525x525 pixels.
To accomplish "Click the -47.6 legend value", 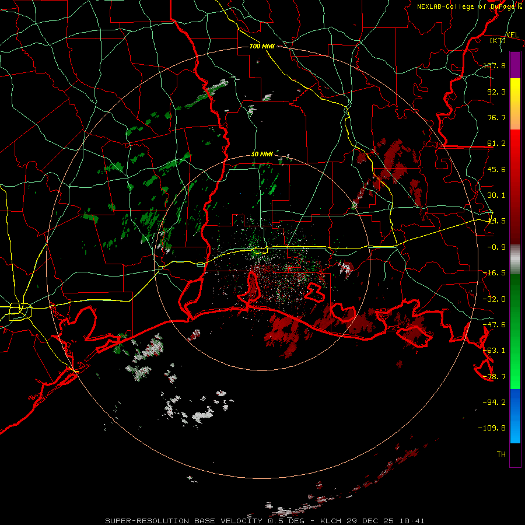I will [494, 325].
